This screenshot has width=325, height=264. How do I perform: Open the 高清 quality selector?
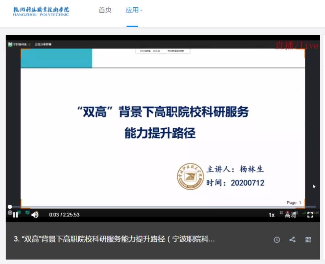point(290,215)
